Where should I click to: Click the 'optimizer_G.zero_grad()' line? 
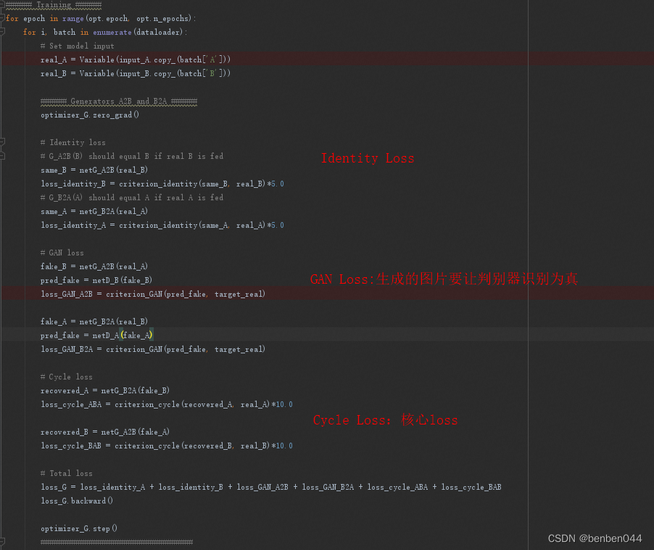[x=90, y=115]
